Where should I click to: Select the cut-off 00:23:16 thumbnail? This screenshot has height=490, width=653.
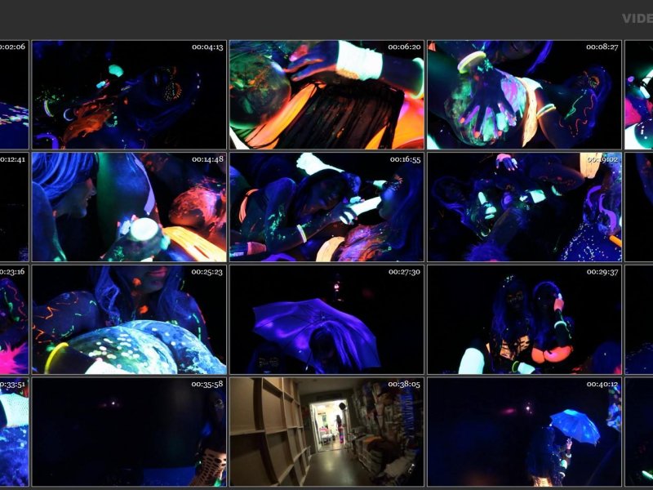point(14,319)
